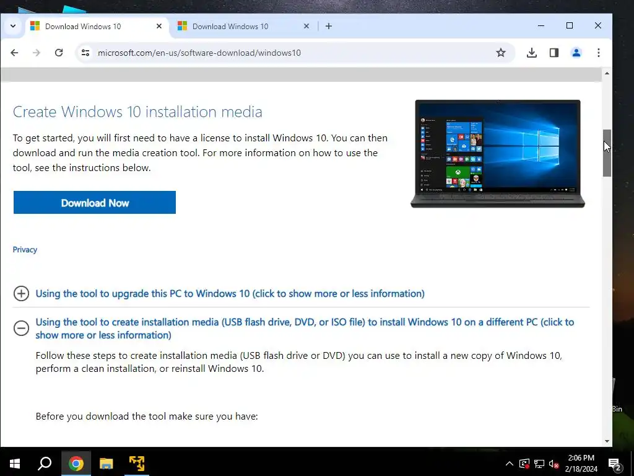The height and width of the screenshot is (476, 634).
Task: Open taskbar search magnifier
Action: tap(45, 464)
